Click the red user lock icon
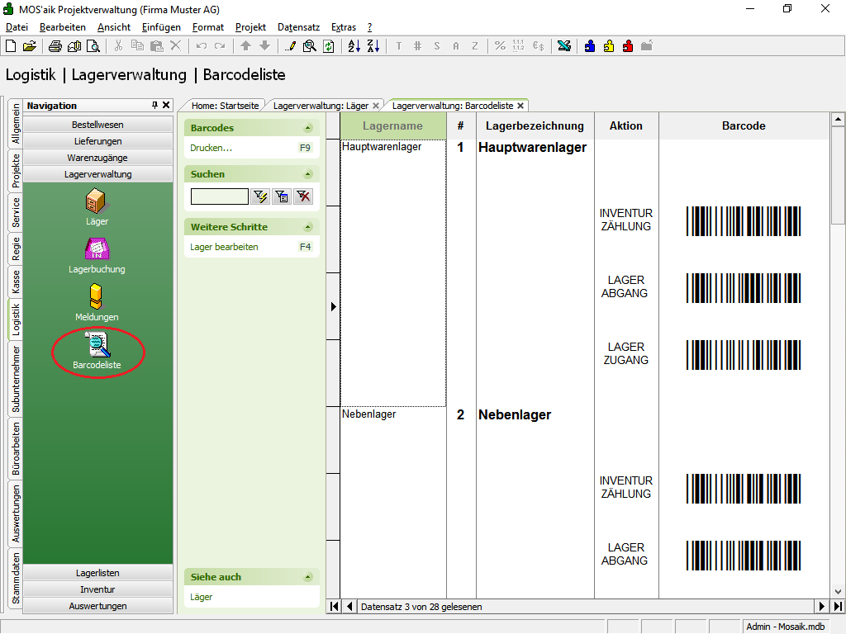Screen dimensions: 846x634 click(628, 46)
